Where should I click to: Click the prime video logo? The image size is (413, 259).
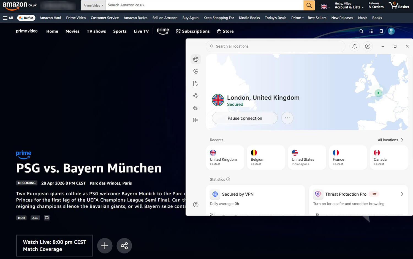27,31
